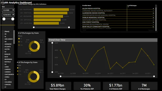
Task: Click the circular icon beside the dashboard title
Action: point(3,3)
